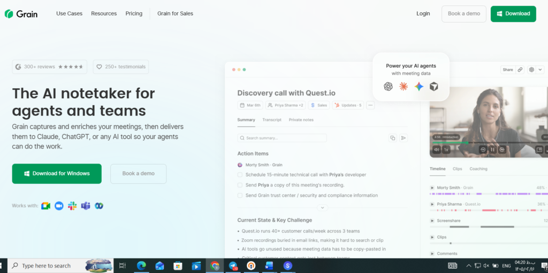Open the 300+ reviews badge

[x=50, y=67]
